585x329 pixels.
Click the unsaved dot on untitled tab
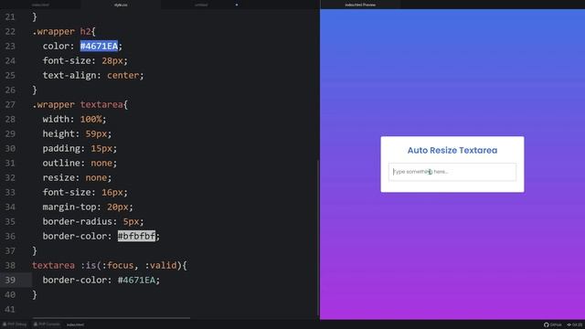pyautogui.click(x=237, y=5)
